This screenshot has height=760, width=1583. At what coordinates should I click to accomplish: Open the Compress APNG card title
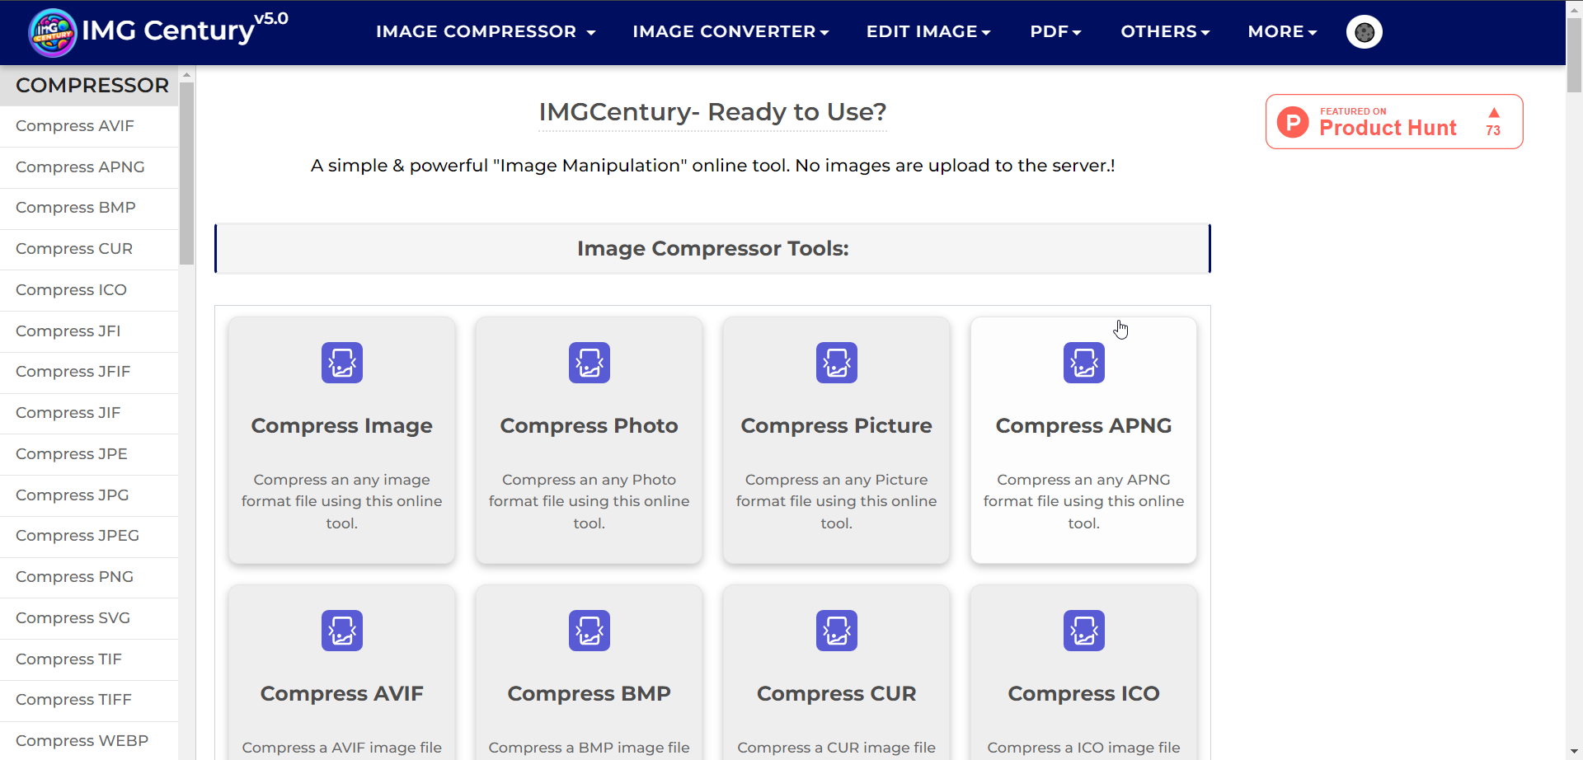coord(1084,426)
